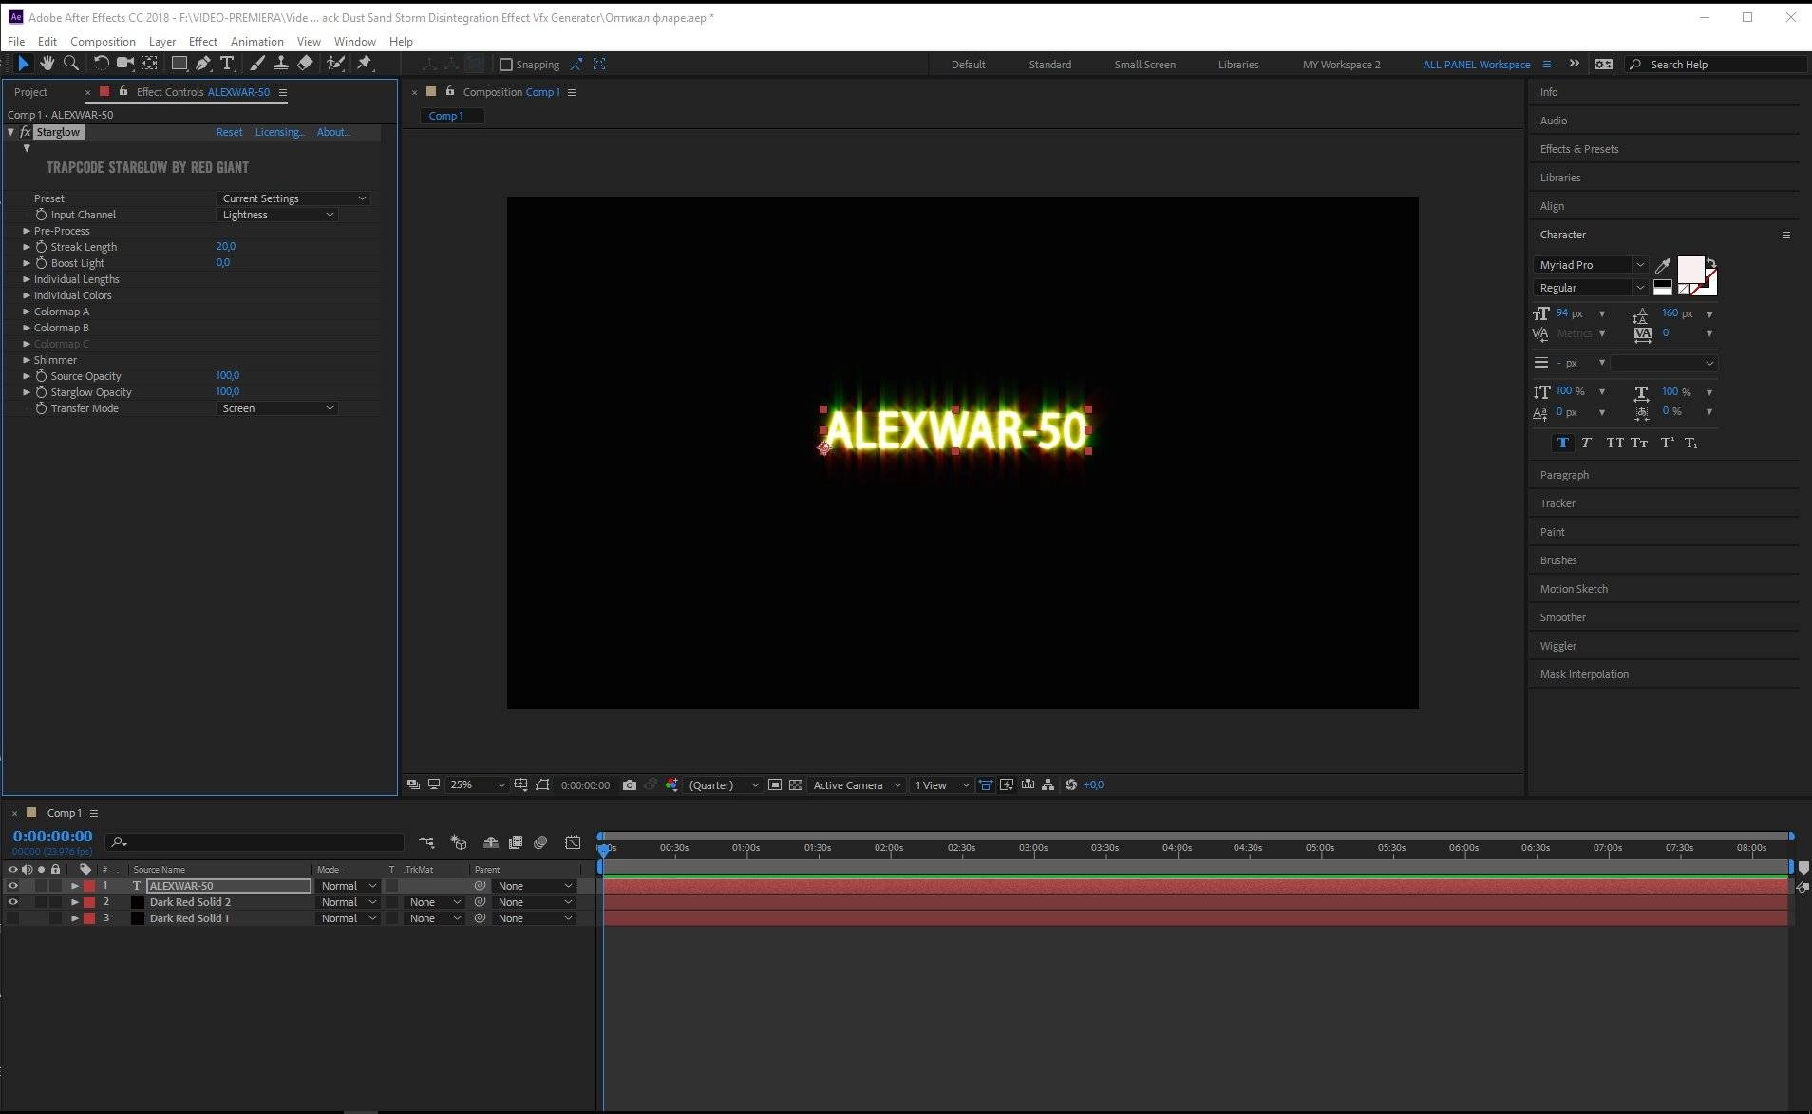Show the Dark Red Solid 1 layer
This screenshot has width=1812, height=1114.
[12, 918]
